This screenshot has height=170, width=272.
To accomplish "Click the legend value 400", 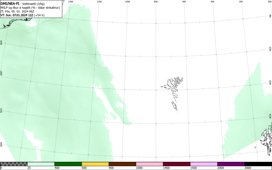I will pos(57,168).
